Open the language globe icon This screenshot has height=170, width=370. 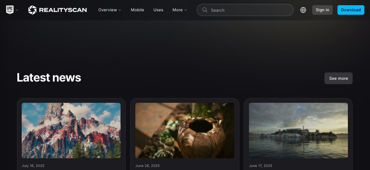(303, 10)
